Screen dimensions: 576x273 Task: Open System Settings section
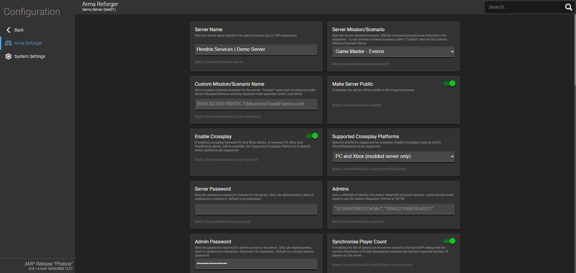[37, 56]
